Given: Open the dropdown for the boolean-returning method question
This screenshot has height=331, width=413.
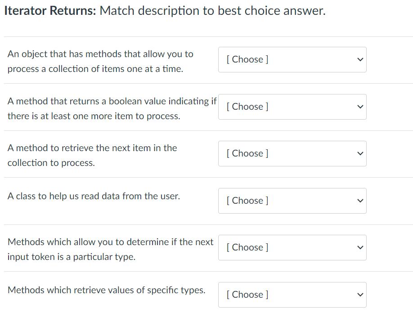Looking at the screenshot, I should pyautogui.click(x=292, y=107).
